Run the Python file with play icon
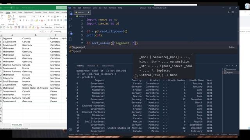Screen dimensions: 250x140 coord(229,12)
